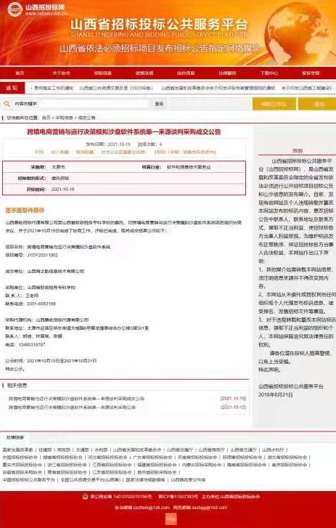Click the 太原市 location value
The height and width of the screenshot is (528, 336).
tap(58, 167)
